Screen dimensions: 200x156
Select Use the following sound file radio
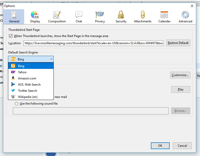coord(16,104)
